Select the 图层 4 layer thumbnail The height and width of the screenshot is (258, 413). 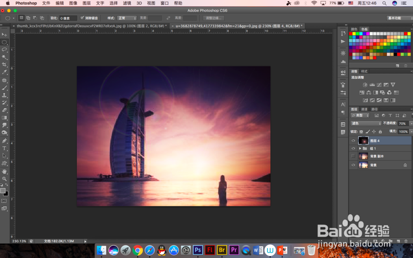[363, 141]
